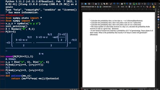The image size is (160, 90).
Task: Apply the yellow Highlighting Color swatch
Action: (154, 7)
